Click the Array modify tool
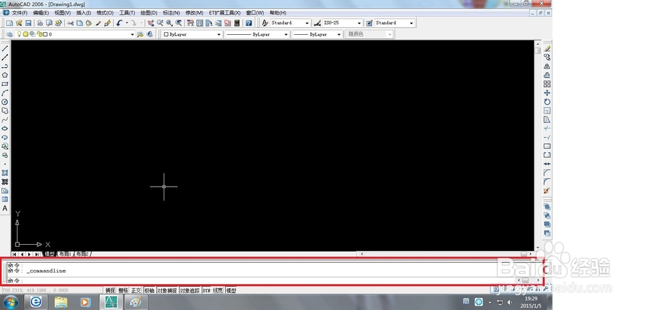Image resolution: width=647 pixels, height=310 pixels. point(547,84)
